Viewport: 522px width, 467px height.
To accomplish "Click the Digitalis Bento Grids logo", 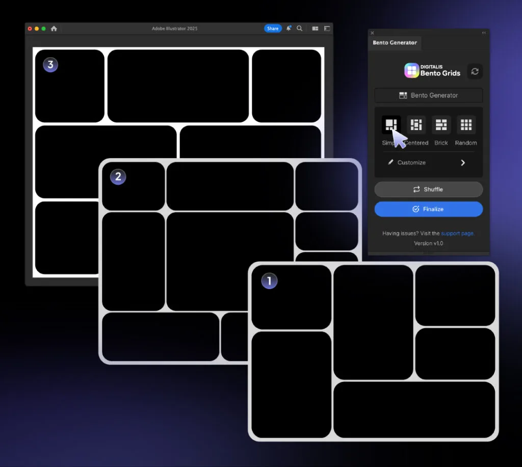I will (432, 70).
